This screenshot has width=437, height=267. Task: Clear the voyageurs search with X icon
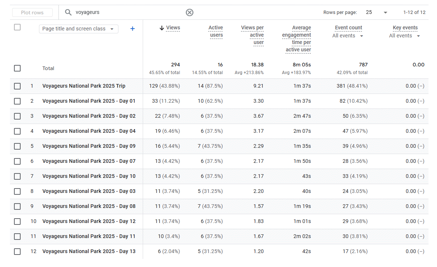pos(189,12)
